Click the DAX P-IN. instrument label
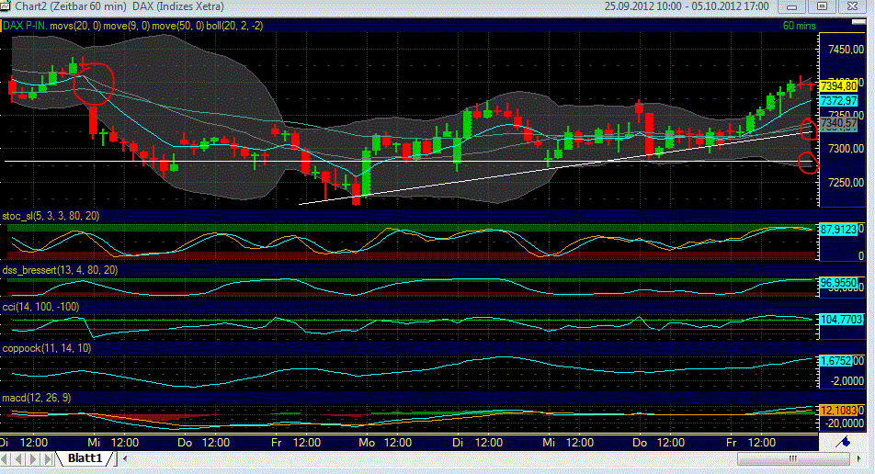 pyautogui.click(x=26, y=26)
